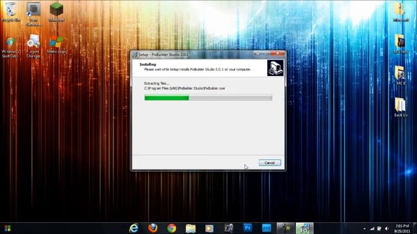This screenshot has height=234, width=417.
Task: Click the setup icon in installer title bar
Action: 135,55
